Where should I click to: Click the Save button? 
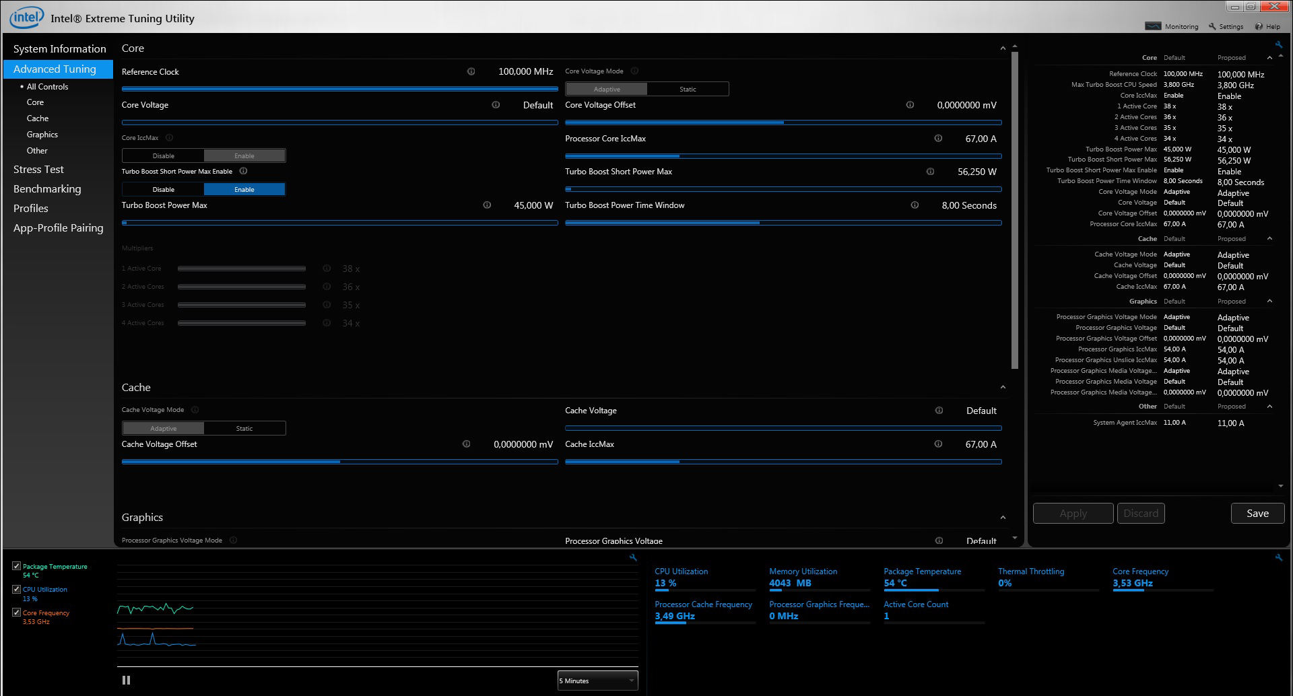[1257, 514]
